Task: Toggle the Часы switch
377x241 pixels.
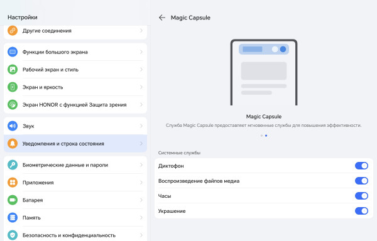Action: [361, 196]
